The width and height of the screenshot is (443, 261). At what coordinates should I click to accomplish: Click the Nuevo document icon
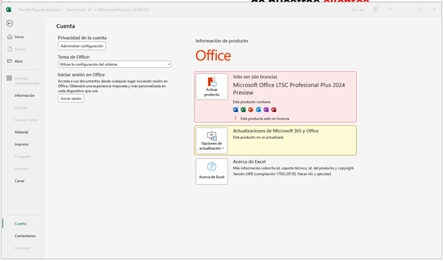click(10, 49)
